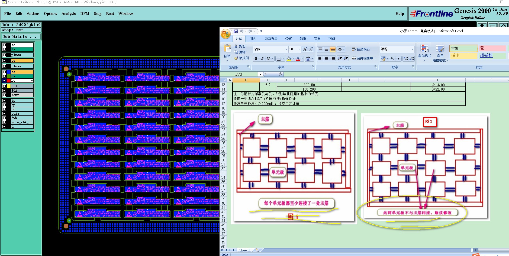Click the blue color swatch of layer ss
Viewport: 509px width, 256px height.
(9, 72)
